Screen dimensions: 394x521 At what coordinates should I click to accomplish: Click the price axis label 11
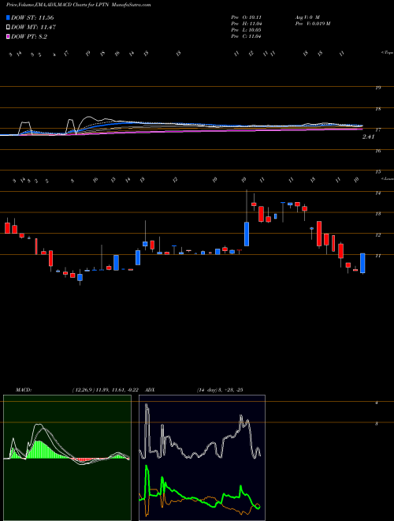tap(377, 256)
